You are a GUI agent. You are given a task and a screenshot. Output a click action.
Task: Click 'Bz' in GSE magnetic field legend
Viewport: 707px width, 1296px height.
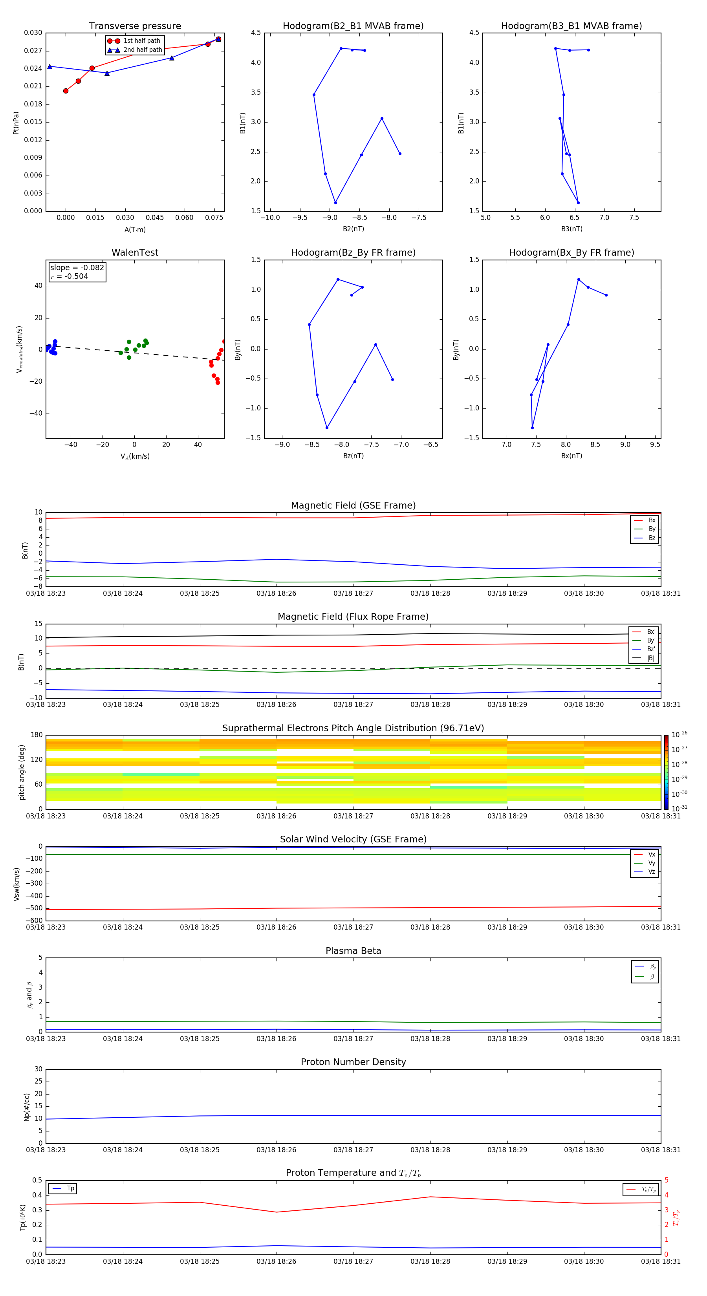point(645,538)
